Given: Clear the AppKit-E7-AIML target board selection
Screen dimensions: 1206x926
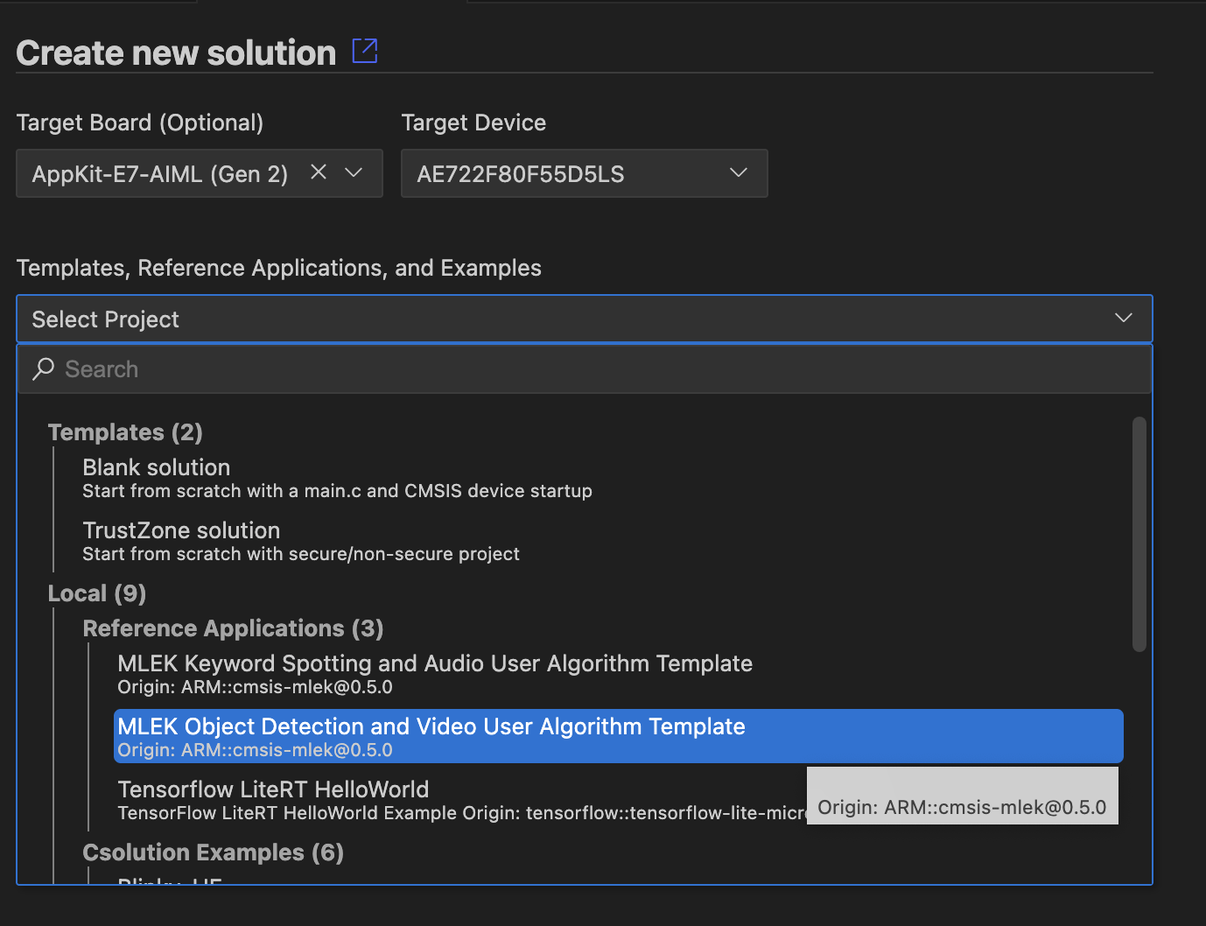Looking at the screenshot, I should tap(319, 172).
